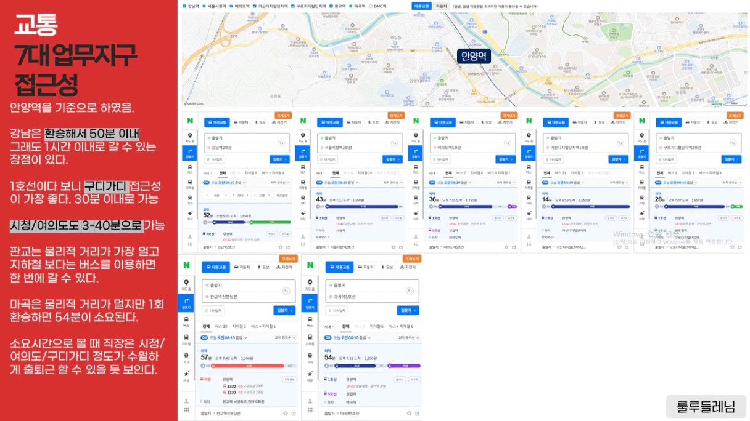Click 다시입력 reset button in 서울시청역2호선 panel
This screenshot has width=750, height=421.
click(328, 159)
